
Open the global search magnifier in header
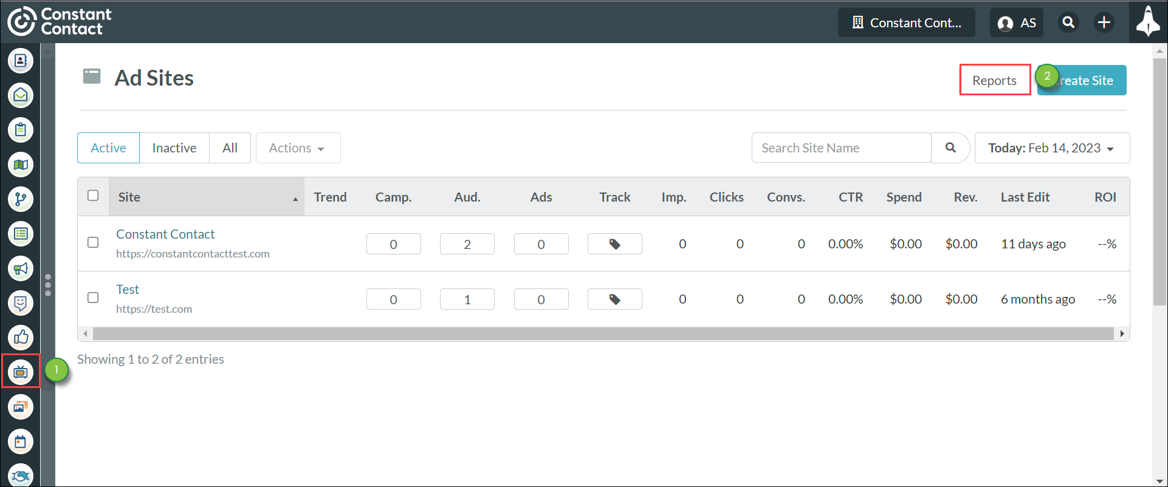[x=1068, y=22]
